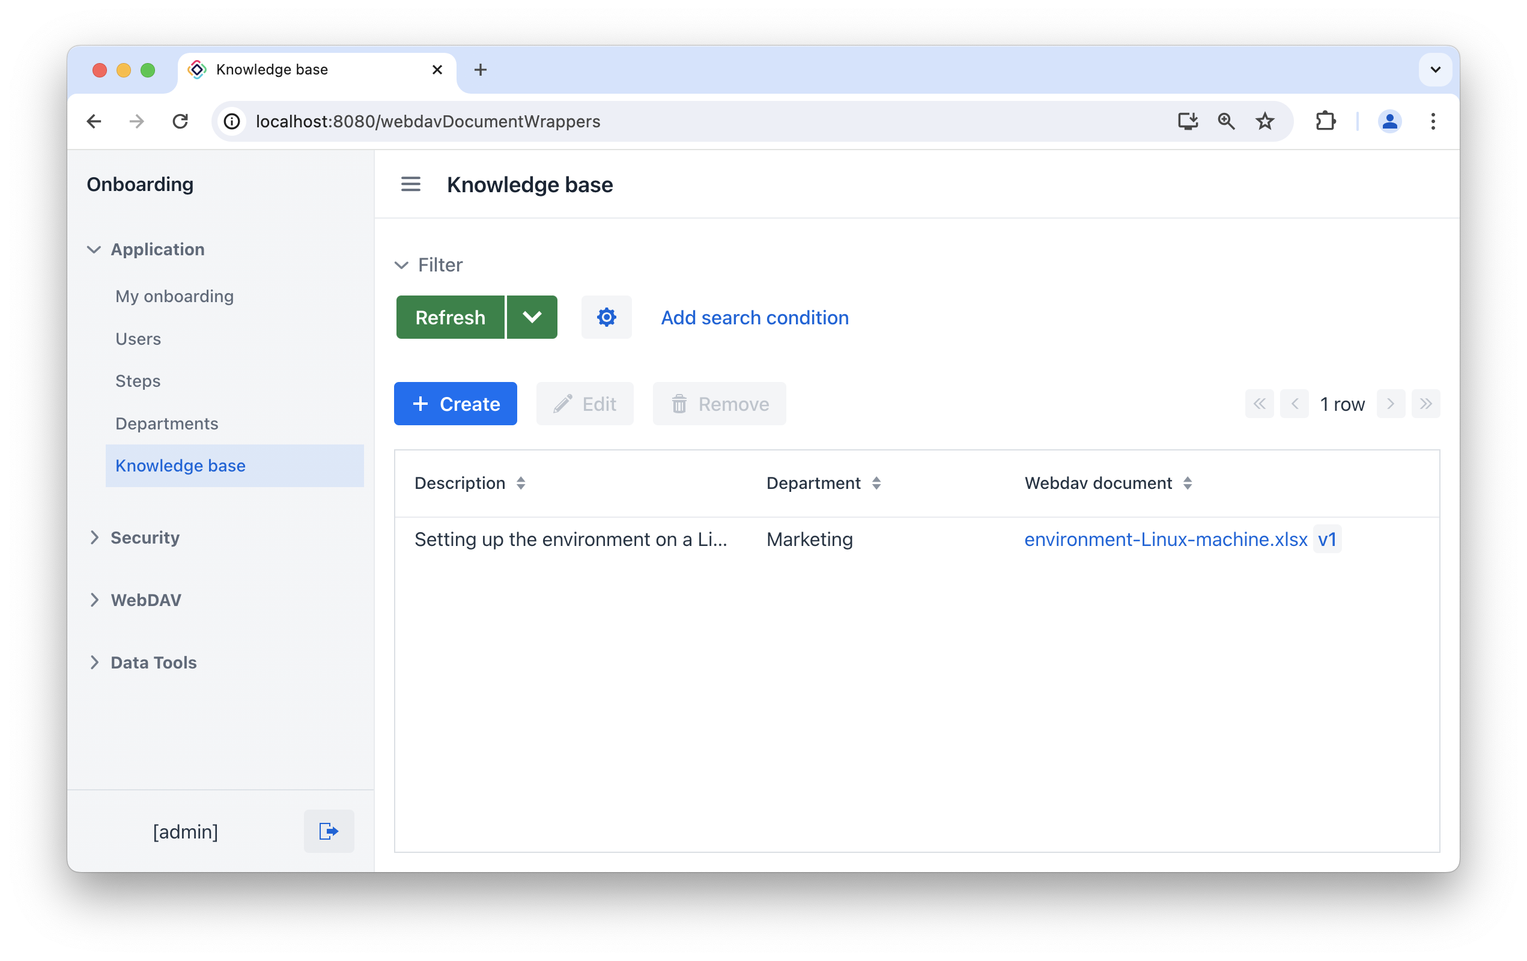This screenshot has height=961, width=1527.
Task: Click the settings gear icon
Action: [606, 318]
